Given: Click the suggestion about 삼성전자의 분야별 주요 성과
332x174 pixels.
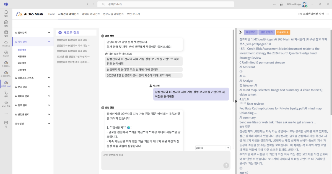Looking at the screenshot, I should pyautogui.click(x=144, y=69).
